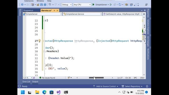Show the open documents list arrow
Screen dimensions: 169x95
click(142, 11)
